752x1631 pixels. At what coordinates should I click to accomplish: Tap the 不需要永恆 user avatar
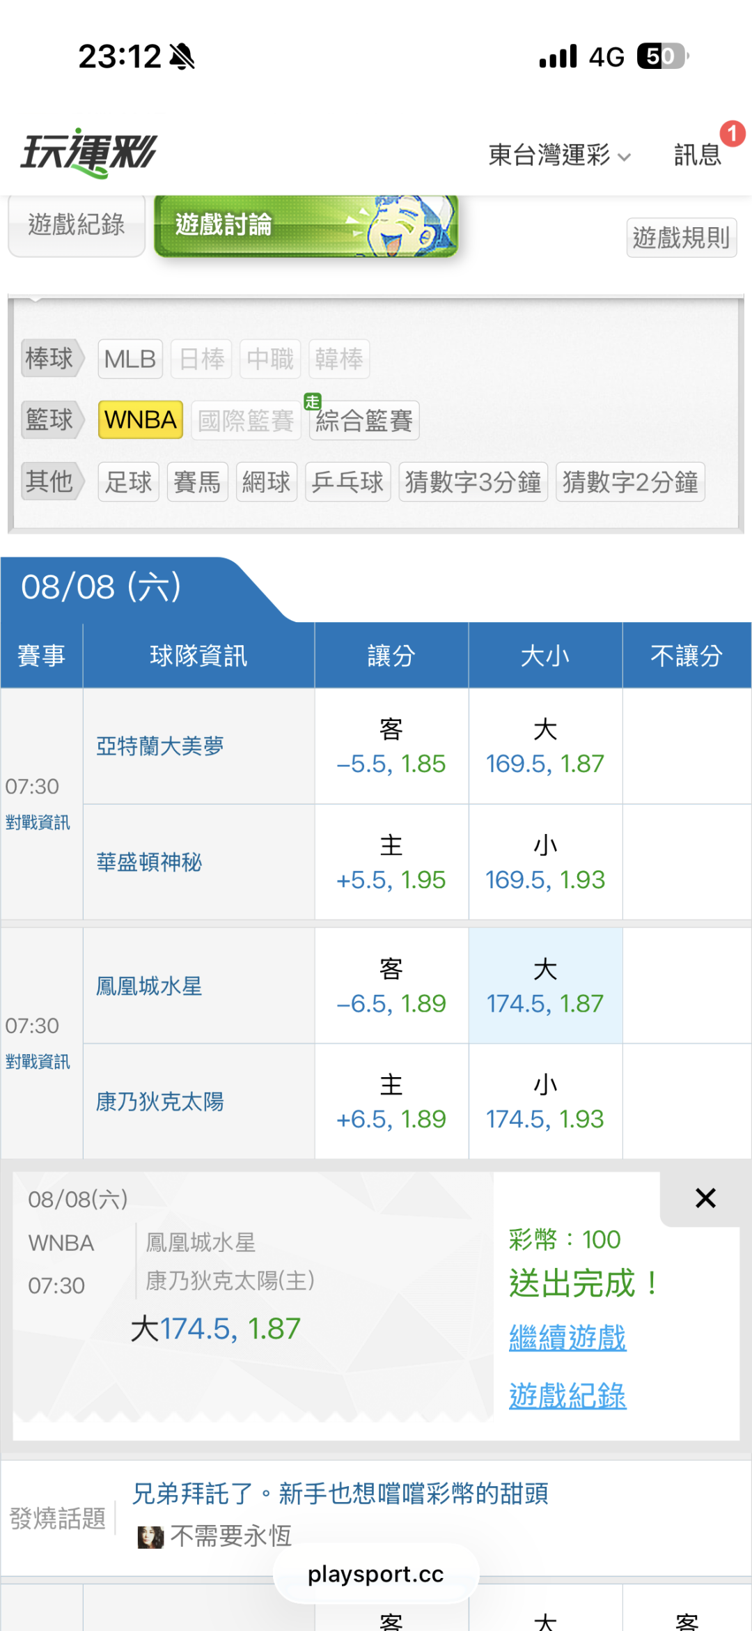[150, 1536]
